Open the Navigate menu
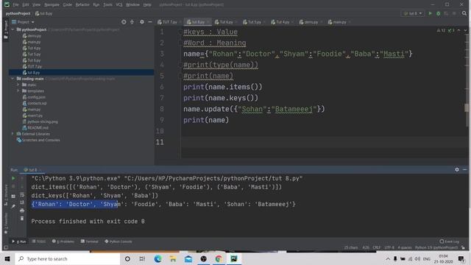Viewport: 471px width, 265px height. pos(52,5)
